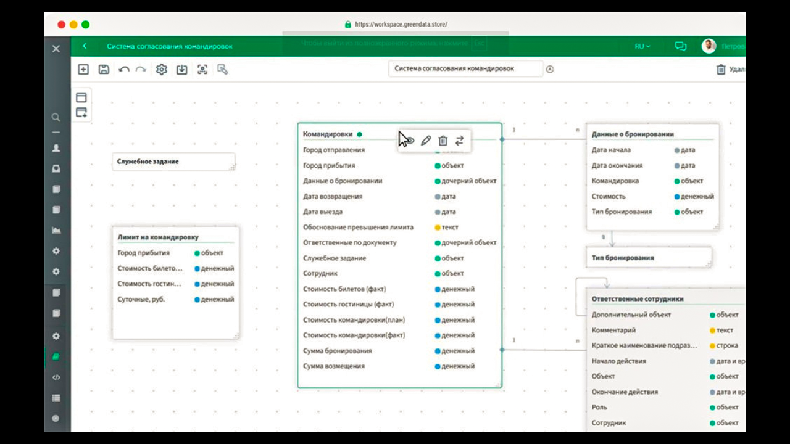The width and height of the screenshot is (790, 444).
Task: Open diagram settings gear in the toolbar
Action: tap(161, 70)
